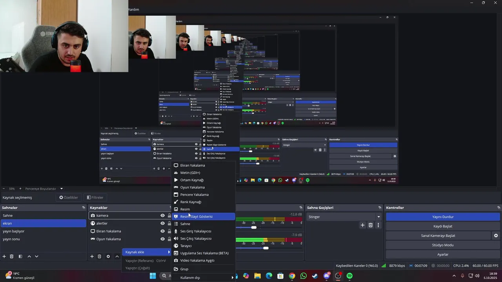
Task: Click Yayını Durdur to stop streaming
Action: 443,217
